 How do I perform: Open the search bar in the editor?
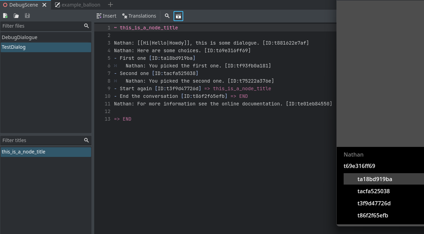click(x=167, y=16)
